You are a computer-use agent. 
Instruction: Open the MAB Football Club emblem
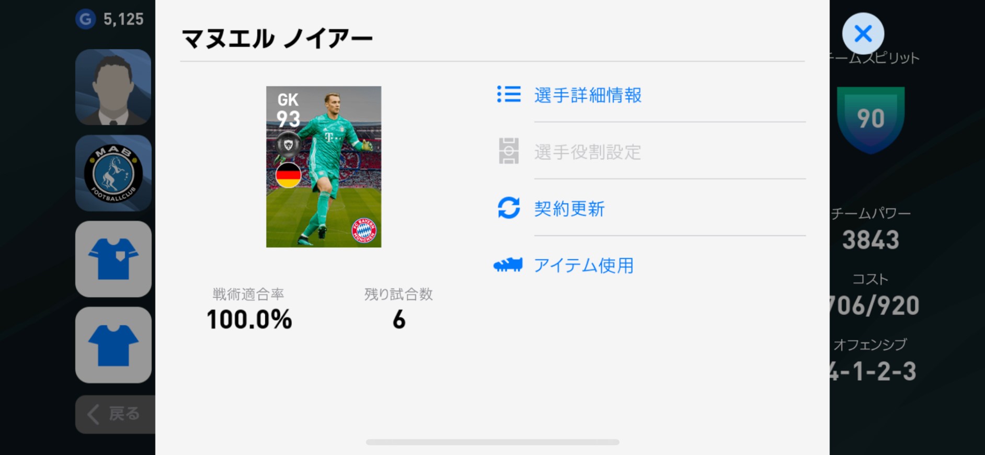pos(113,173)
